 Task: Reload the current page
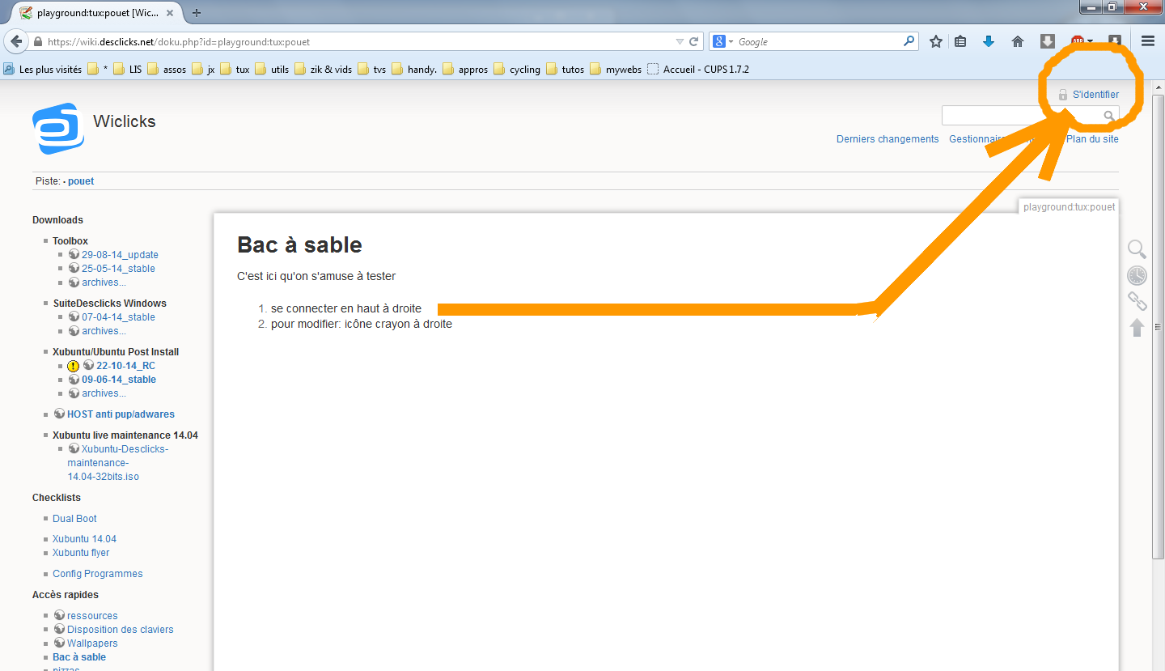point(693,41)
